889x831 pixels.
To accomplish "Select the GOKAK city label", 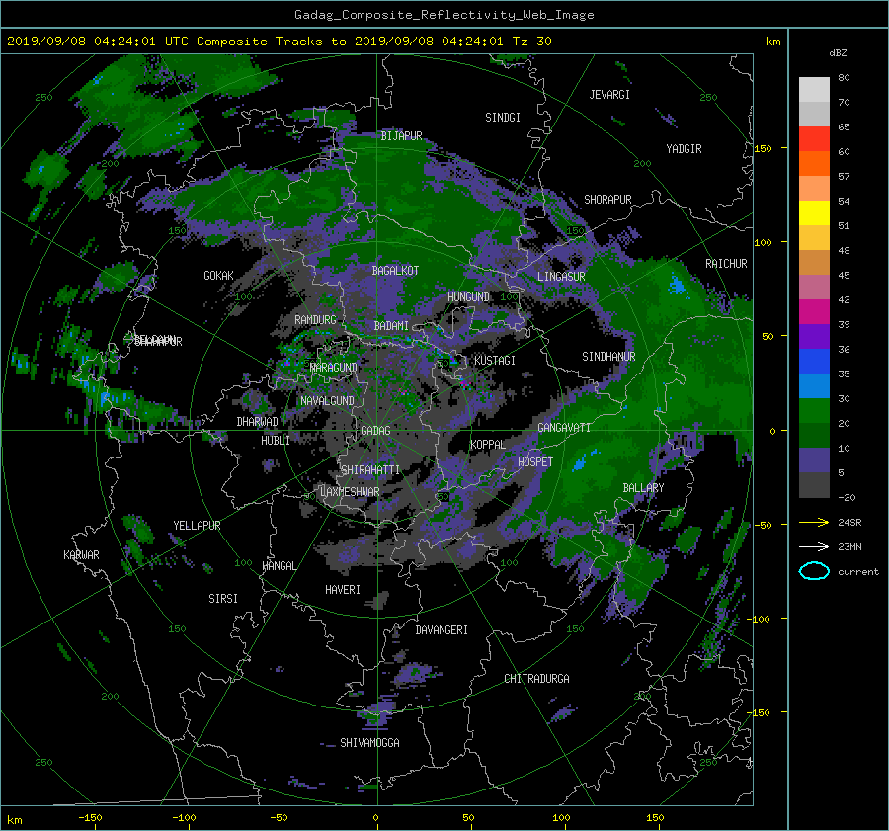I will point(219,276).
